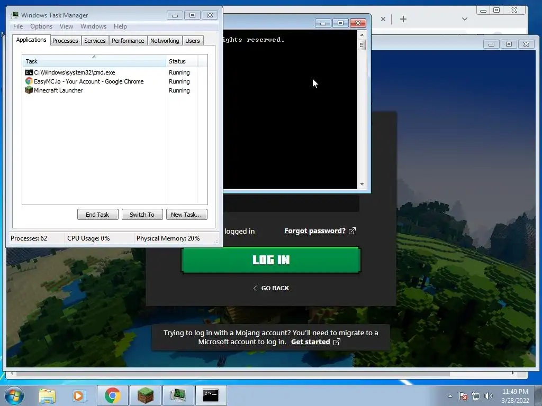This screenshot has width=542, height=406.
Task: Sort tasks by the Status column header
Action: [182, 61]
